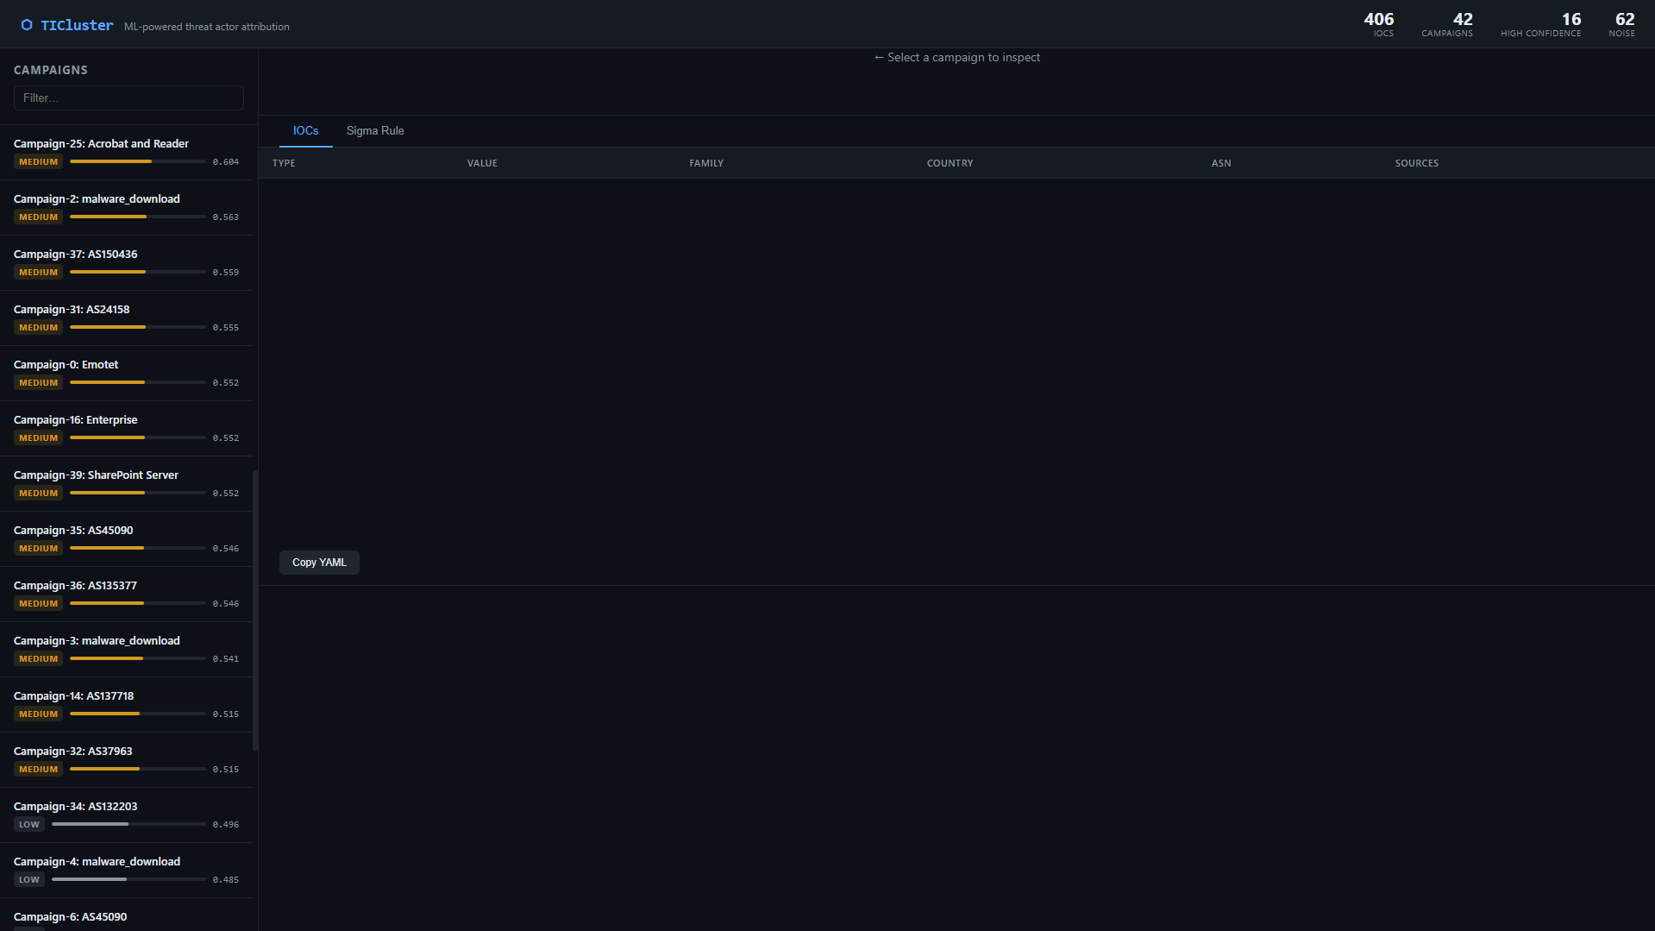Click the 62 Noise stat
The image size is (1655, 931).
(x=1621, y=24)
